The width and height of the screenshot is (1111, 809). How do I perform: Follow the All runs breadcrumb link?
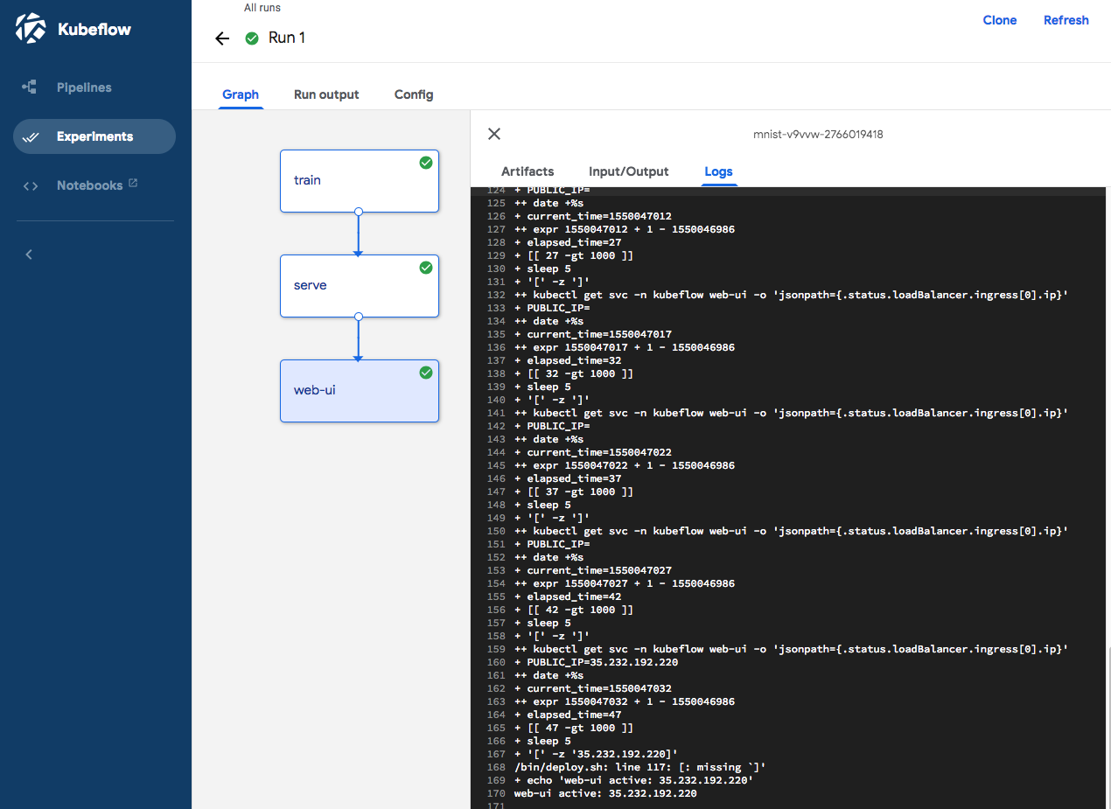(262, 8)
